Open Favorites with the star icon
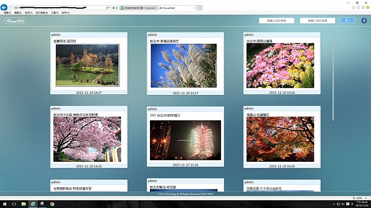This screenshot has height=208, width=371. [x=359, y=8]
